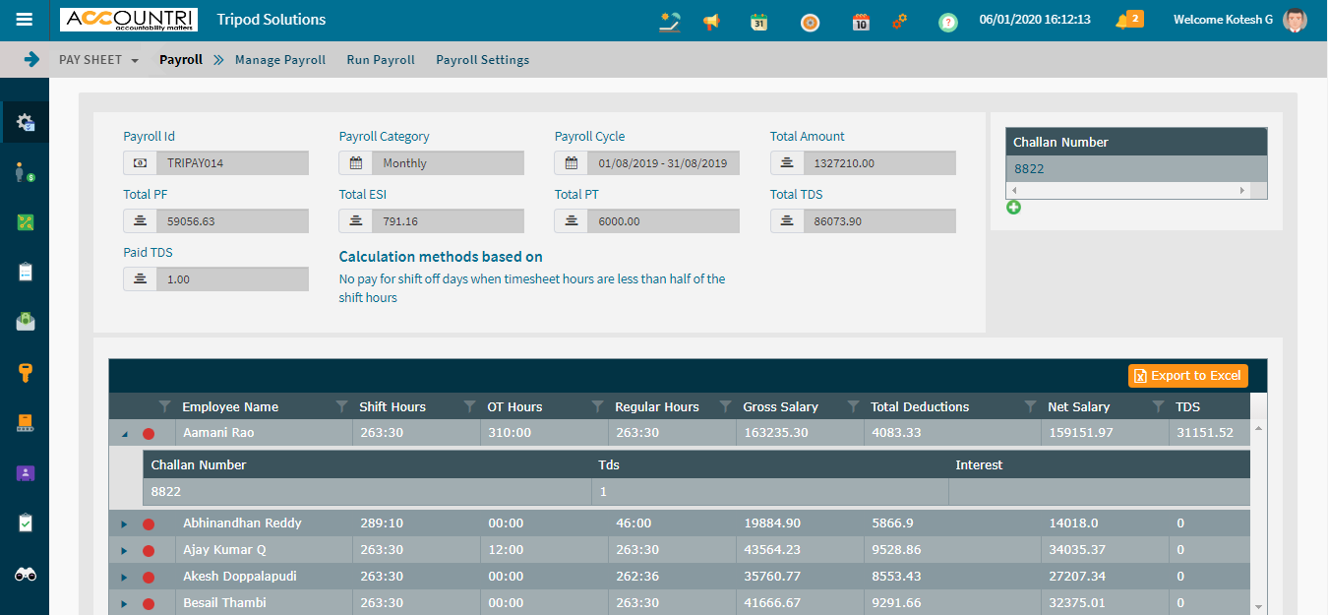Filter the Net Salary column
Viewport: 1328px width, 615px height.
click(x=1030, y=406)
